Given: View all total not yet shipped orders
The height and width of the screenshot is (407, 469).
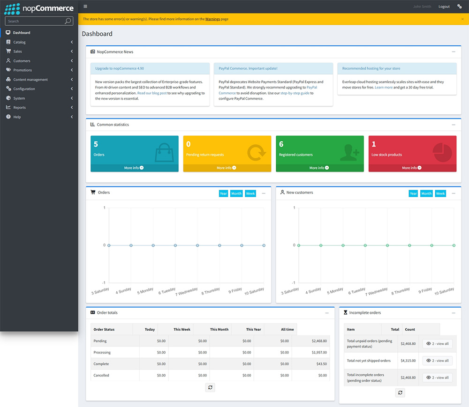Looking at the screenshot, I should [437, 361].
